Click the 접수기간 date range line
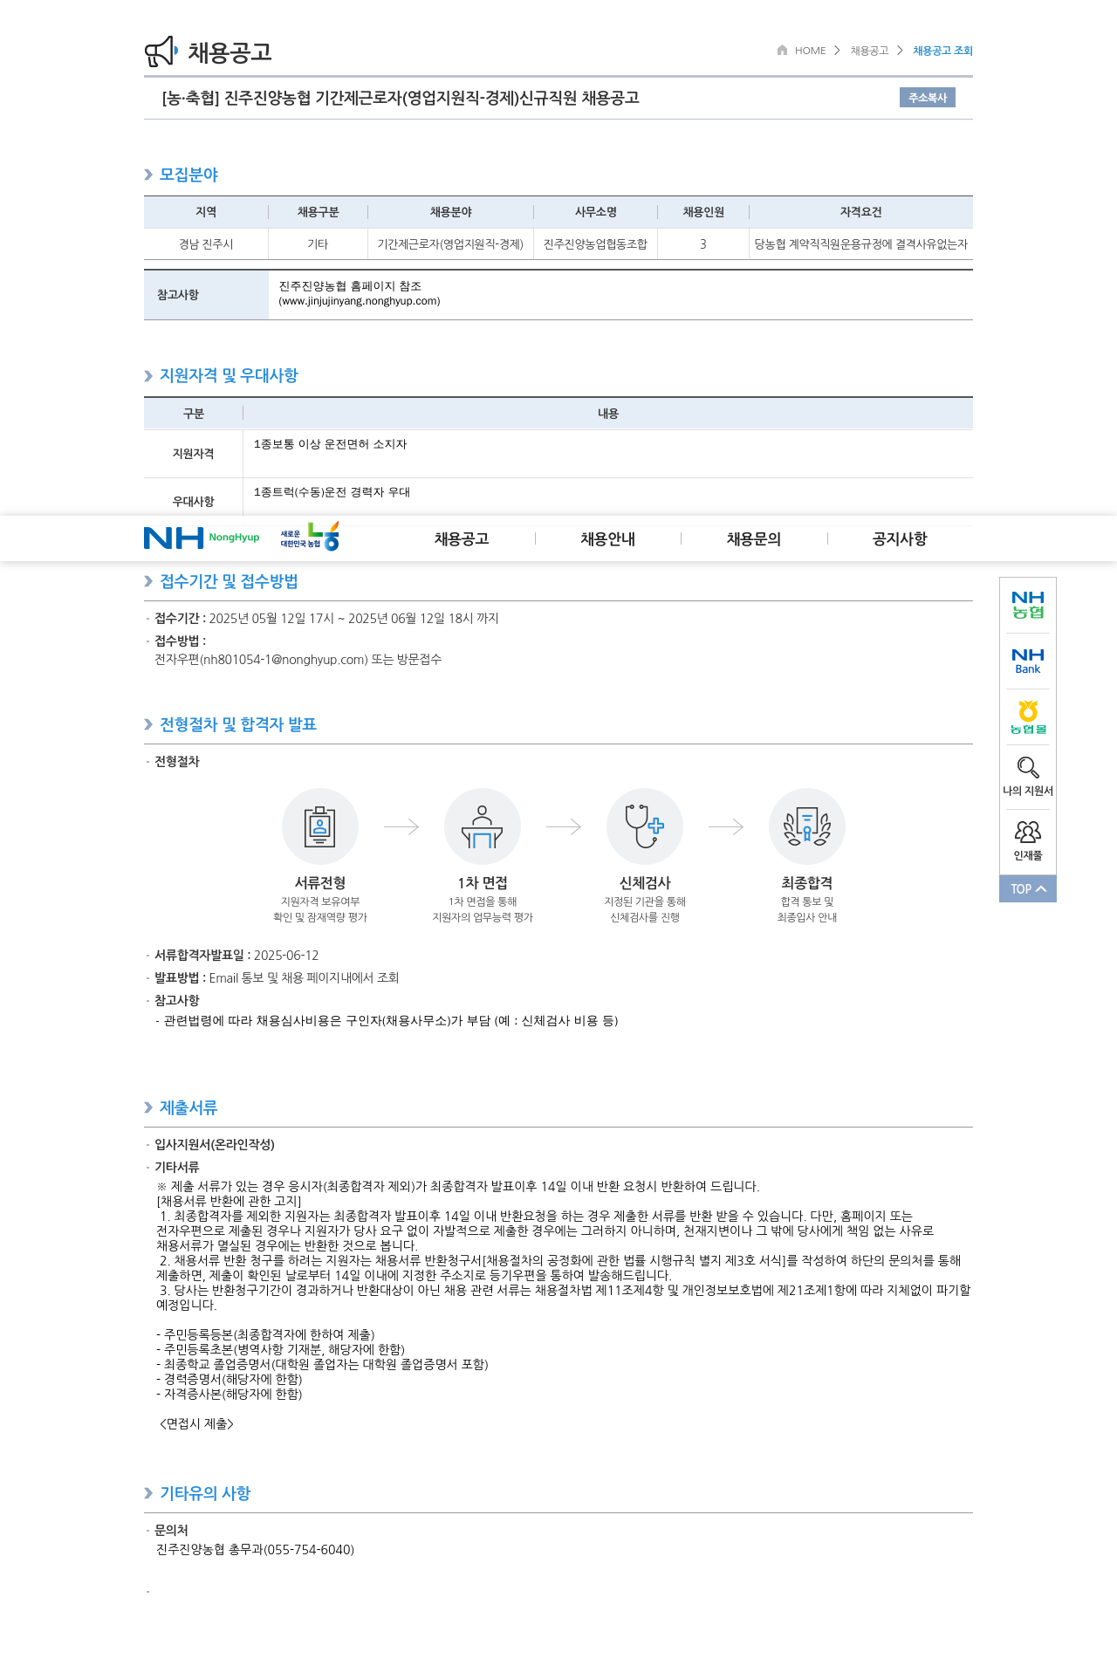 pyautogui.click(x=326, y=619)
